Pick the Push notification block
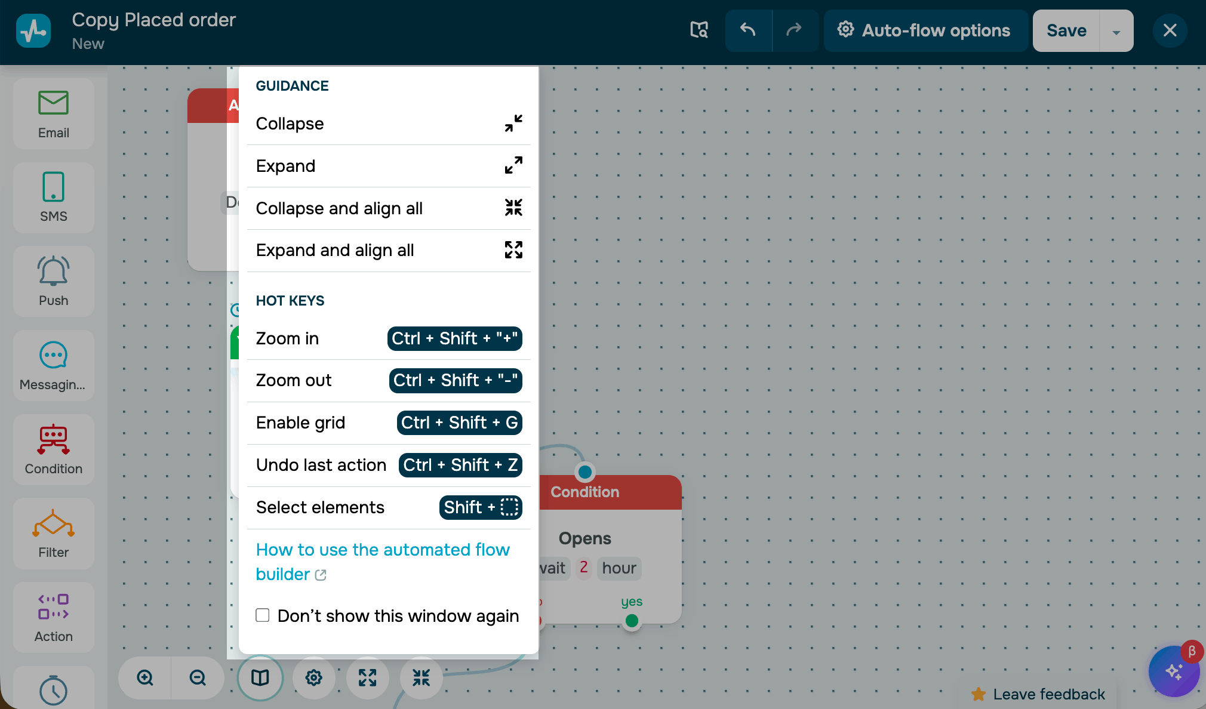 tap(54, 281)
